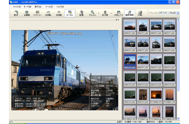Click the main EH200-3 locomotive preview image
Image resolution: width=189 pixels, height=124 pixels.
coord(65,70)
